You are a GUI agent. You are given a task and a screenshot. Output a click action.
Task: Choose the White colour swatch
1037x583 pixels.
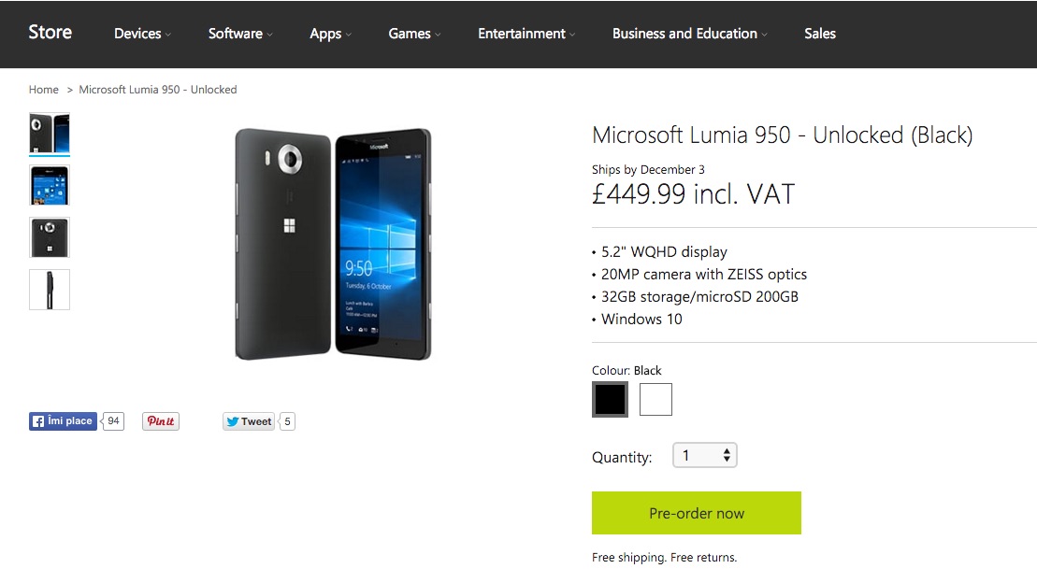pyautogui.click(x=655, y=400)
